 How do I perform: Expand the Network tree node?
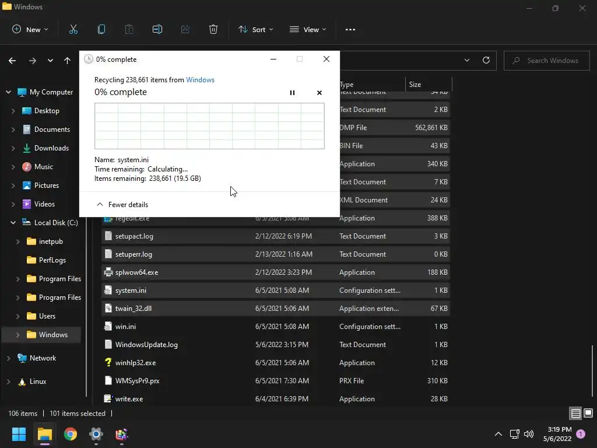(8, 358)
